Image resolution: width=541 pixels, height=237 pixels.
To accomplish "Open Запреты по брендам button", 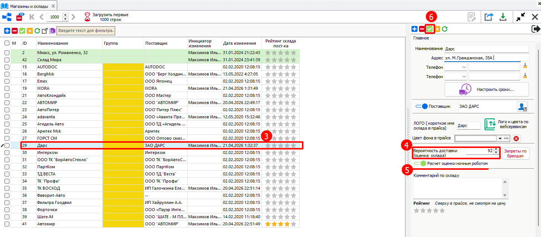I will click(516, 153).
